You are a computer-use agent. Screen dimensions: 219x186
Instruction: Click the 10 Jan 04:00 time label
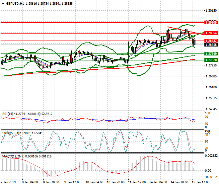[x=94, y=182]
